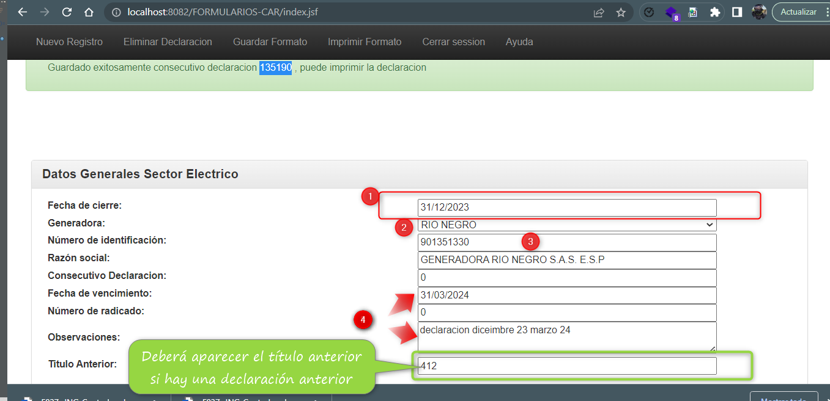The image size is (830, 401).
Task: Open the Nuevo Registro menu item
Action: coord(69,42)
